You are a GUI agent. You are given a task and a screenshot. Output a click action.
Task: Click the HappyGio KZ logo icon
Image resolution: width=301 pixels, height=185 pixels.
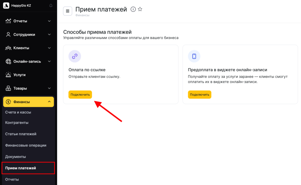tap(6, 6)
